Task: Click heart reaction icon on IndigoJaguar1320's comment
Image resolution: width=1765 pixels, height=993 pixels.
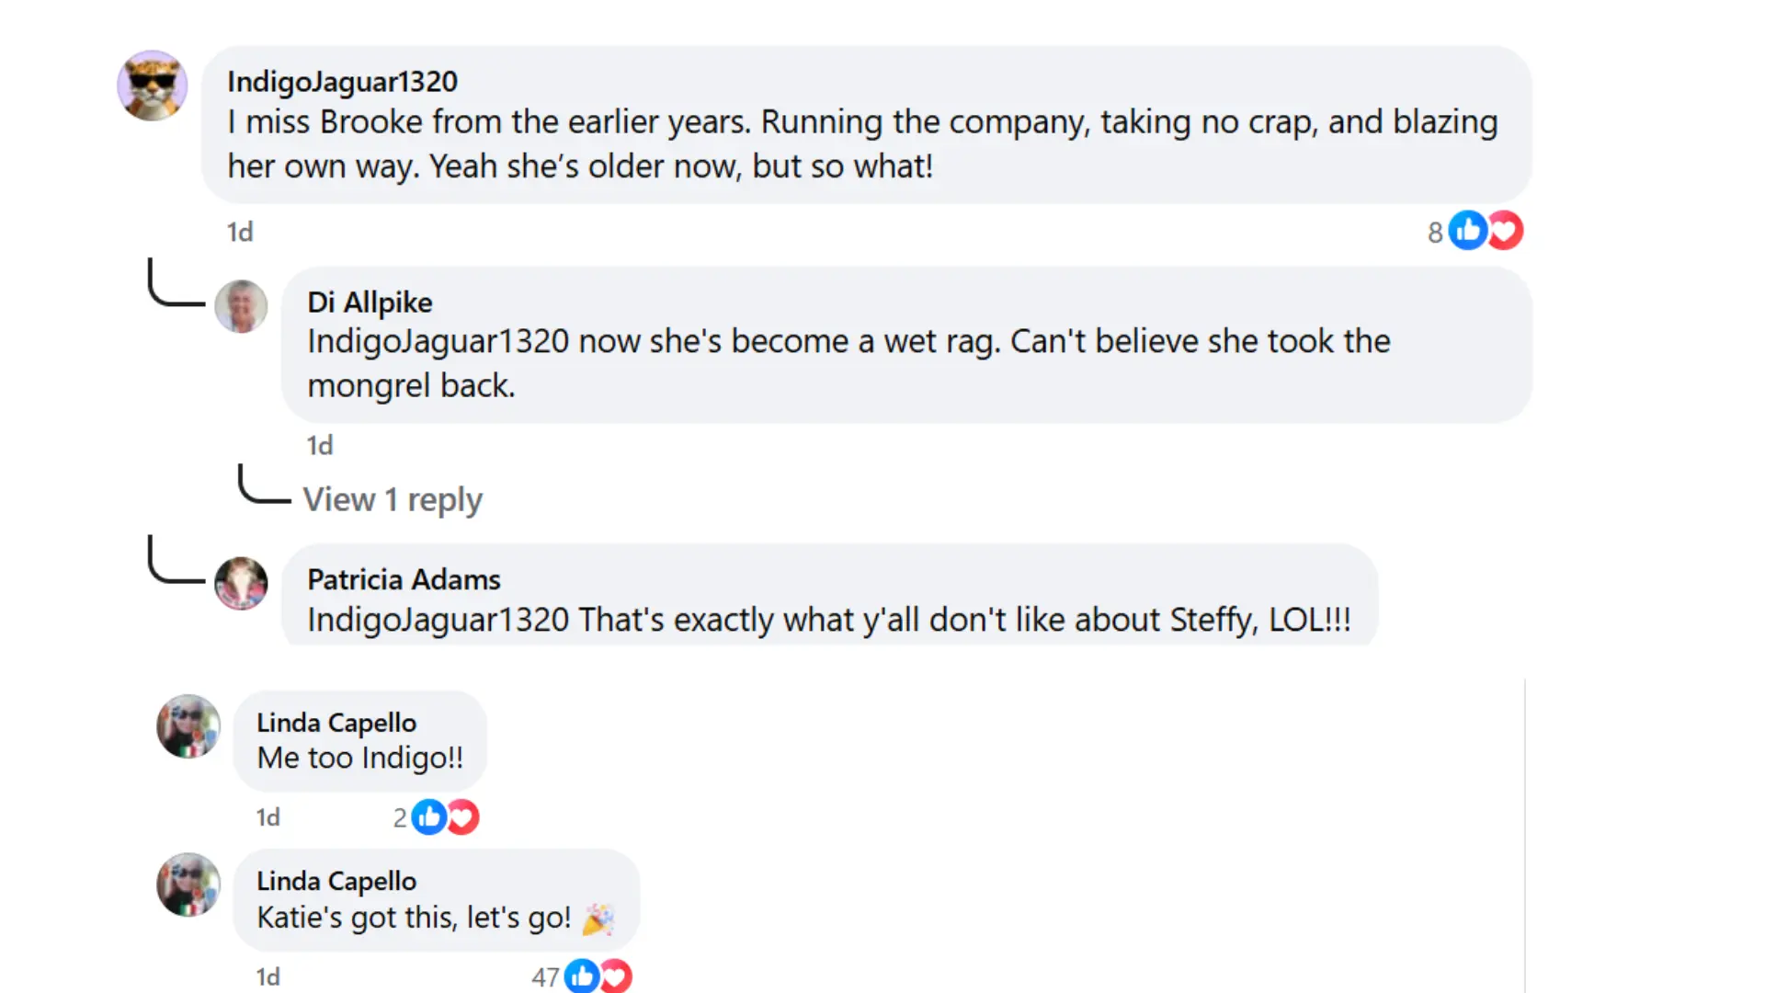Action: 1505,231
